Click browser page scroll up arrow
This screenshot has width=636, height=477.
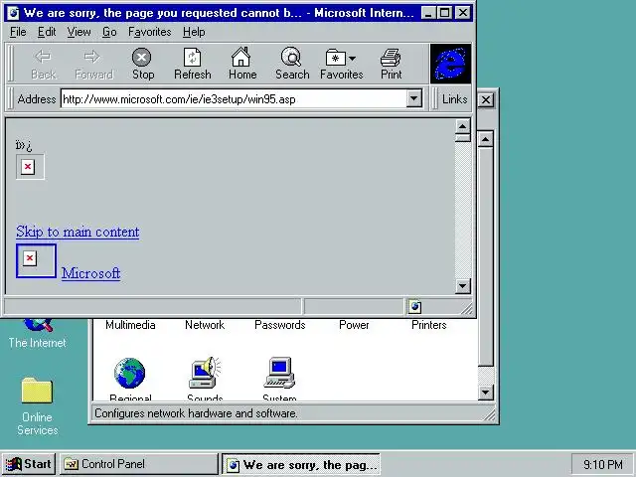[x=462, y=126]
